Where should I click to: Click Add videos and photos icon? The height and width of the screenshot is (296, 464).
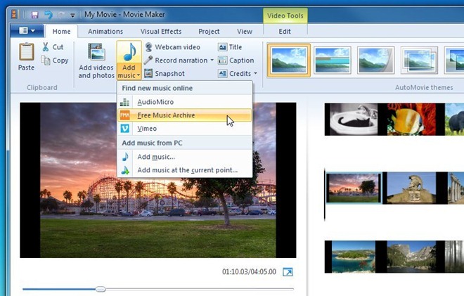click(x=96, y=53)
